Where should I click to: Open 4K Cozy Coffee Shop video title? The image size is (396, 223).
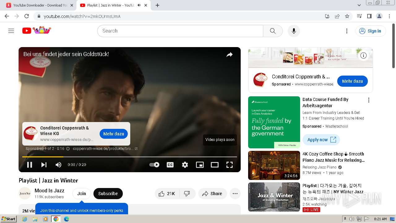point(334,157)
